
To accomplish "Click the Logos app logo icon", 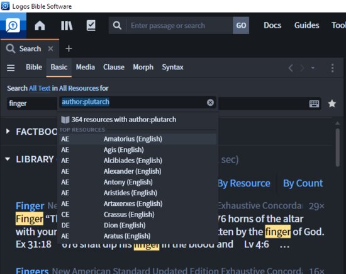I will click(x=13, y=26).
